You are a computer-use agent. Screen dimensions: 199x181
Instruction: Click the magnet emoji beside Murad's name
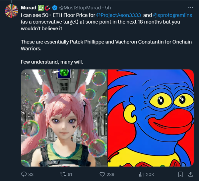(x=48, y=7)
